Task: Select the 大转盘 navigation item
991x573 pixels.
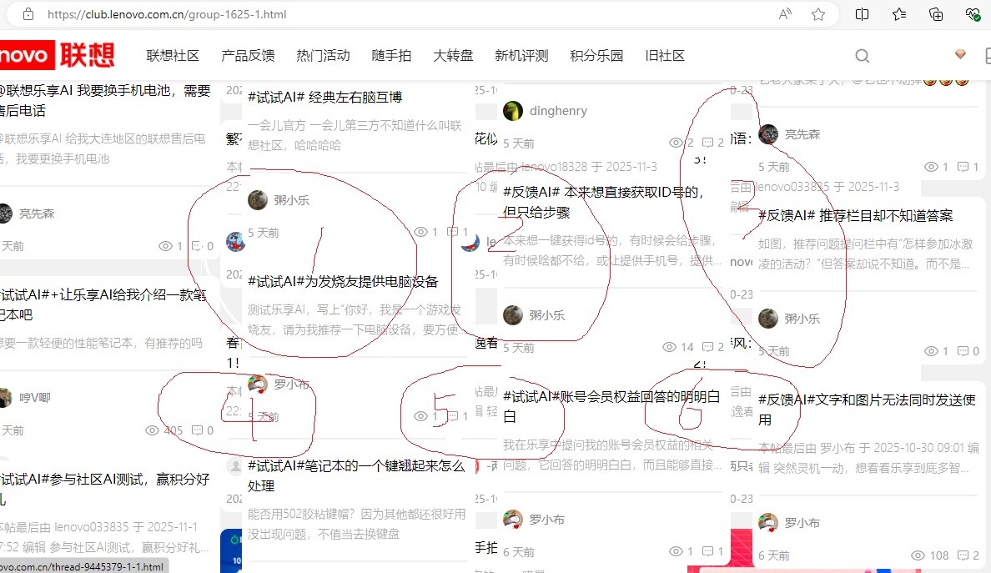Action: (453, 56)
